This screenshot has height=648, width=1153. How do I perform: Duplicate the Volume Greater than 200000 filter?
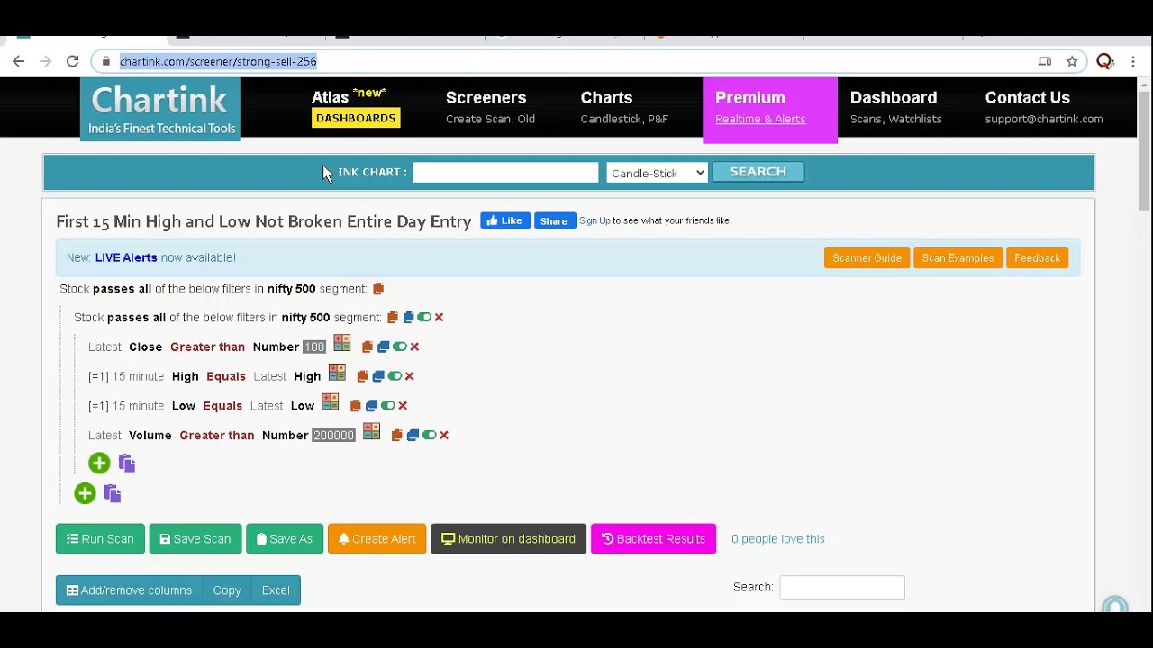(413, 436)
